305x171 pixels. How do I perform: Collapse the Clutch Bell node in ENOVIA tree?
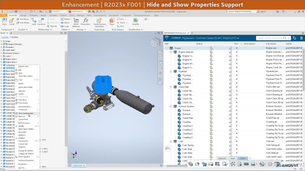click(171, 87)
